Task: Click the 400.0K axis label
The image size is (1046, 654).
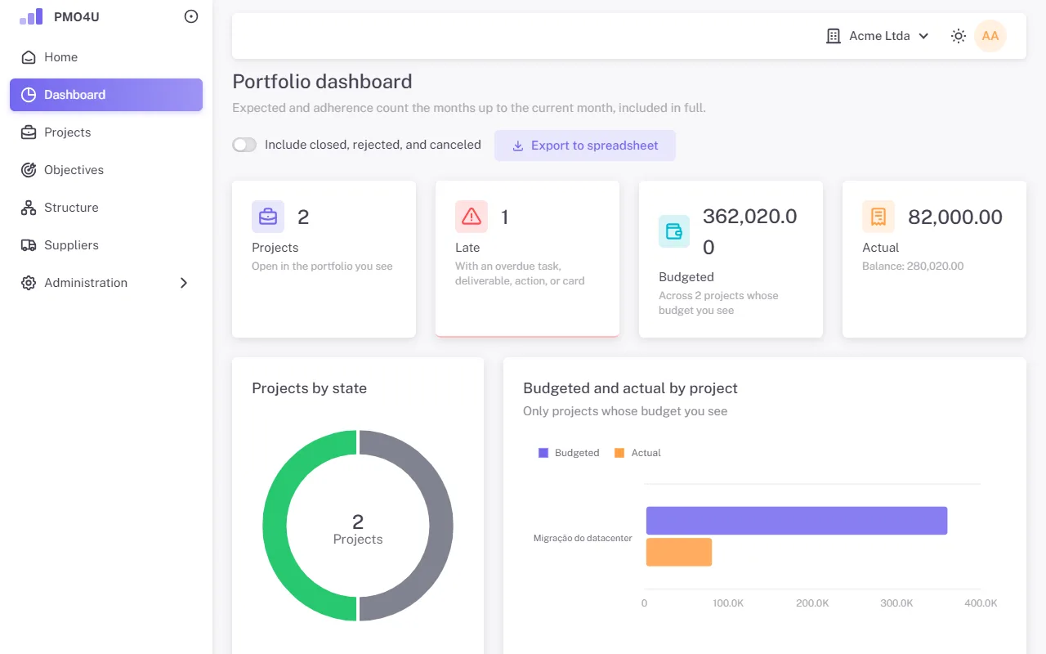Action: click(x=981, y=603)
